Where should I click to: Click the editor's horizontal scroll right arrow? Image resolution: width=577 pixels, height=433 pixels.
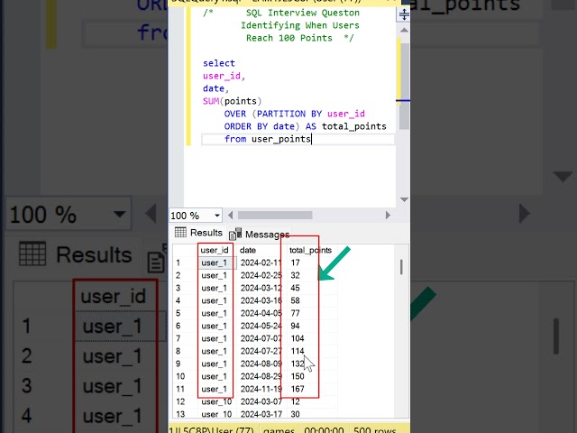tap(388, 216)
